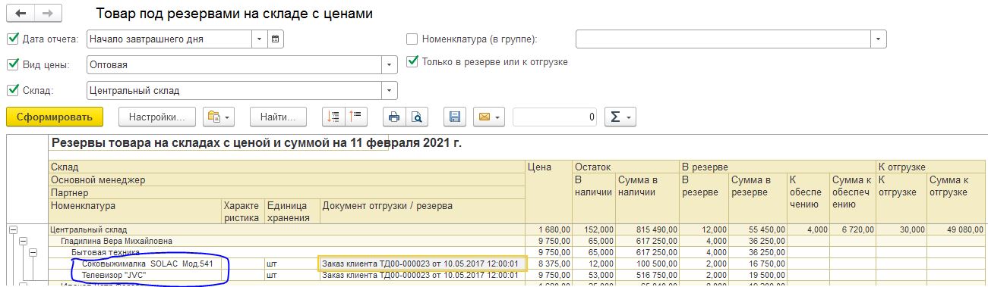
Task: Collapse all groups toolbar icon
Action: tap(355, 117)
